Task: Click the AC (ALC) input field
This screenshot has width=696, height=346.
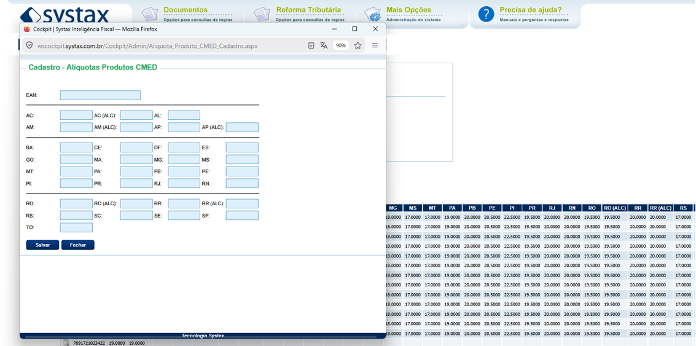Action: point(136,116)
